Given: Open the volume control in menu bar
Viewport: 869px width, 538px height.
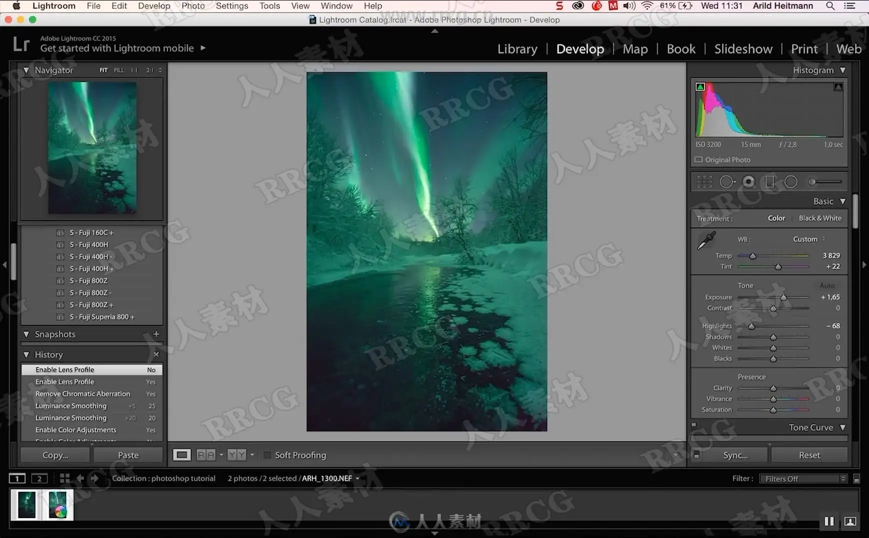Looking at the screenshot, I should pyautogui.click(x=629, y=6).
